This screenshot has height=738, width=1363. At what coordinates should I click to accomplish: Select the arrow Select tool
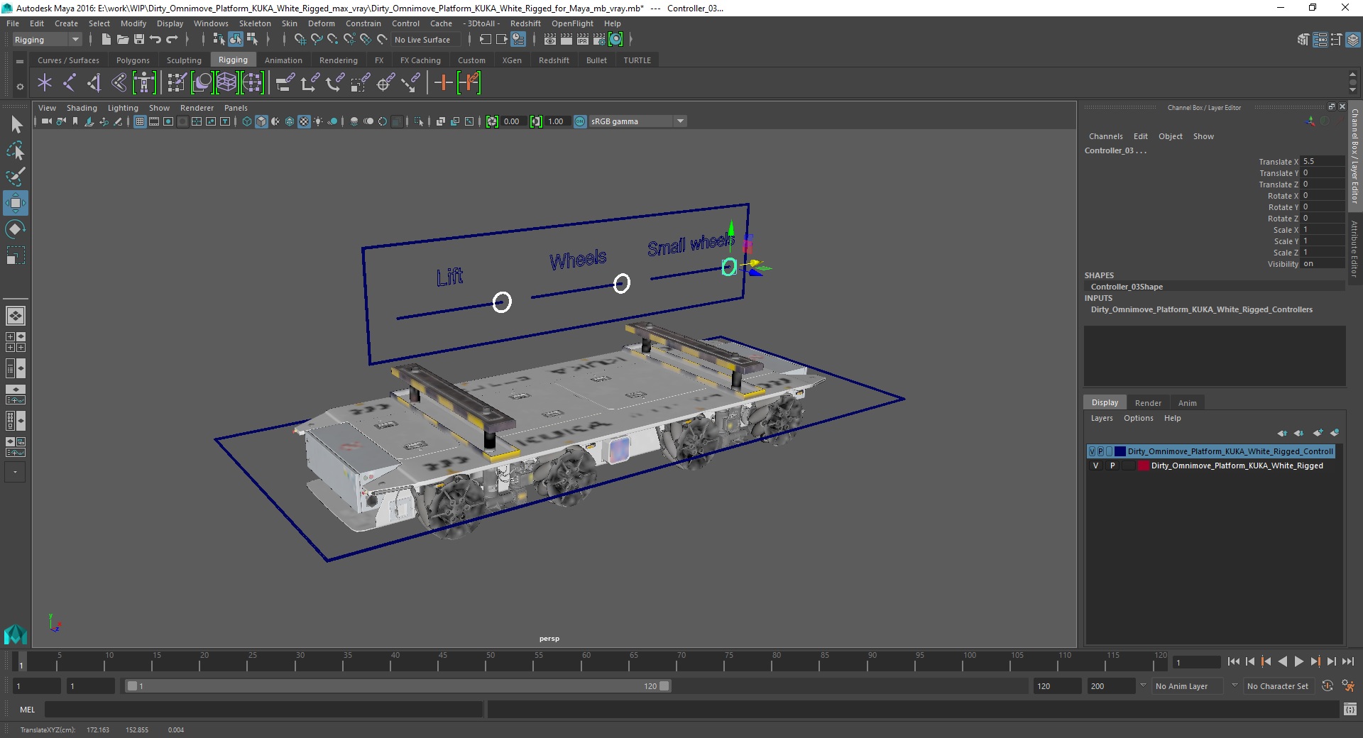click(x=16, y=125)
